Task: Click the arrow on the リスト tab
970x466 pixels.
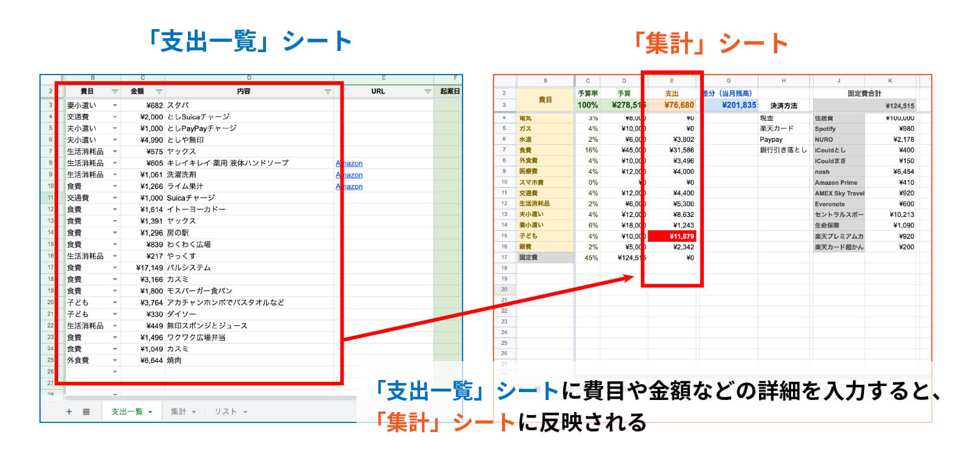Action: pos(246,412)
